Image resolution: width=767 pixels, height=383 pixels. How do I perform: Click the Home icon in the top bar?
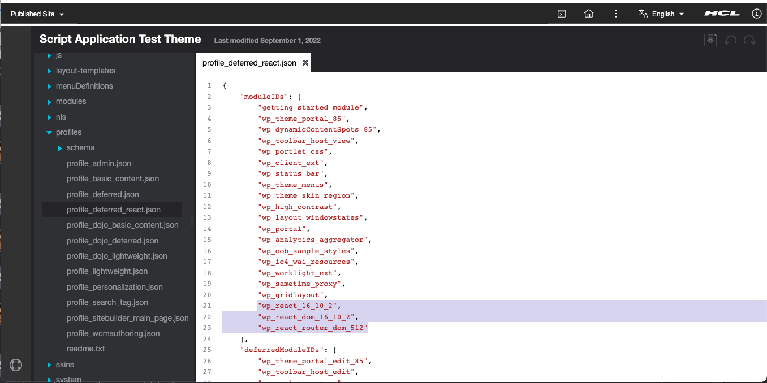[588, 13]
